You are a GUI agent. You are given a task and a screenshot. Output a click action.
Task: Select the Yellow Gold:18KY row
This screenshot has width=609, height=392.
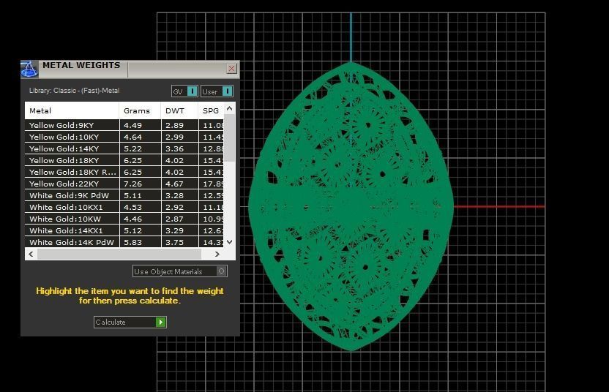[124, 160]
